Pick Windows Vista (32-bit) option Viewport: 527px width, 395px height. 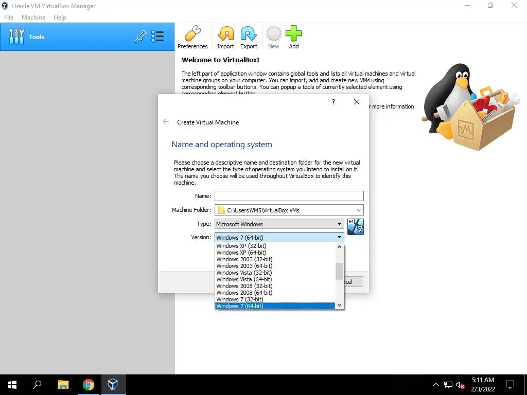(275, 273)
